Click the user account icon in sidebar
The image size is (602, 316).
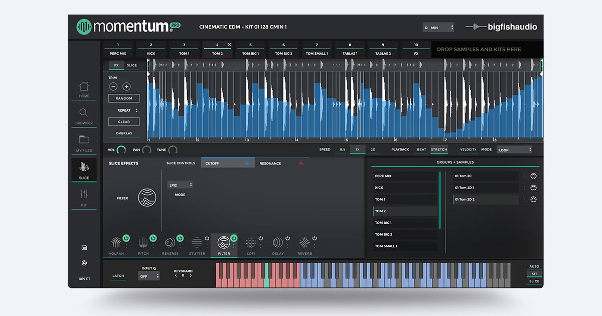pos(84,263)
